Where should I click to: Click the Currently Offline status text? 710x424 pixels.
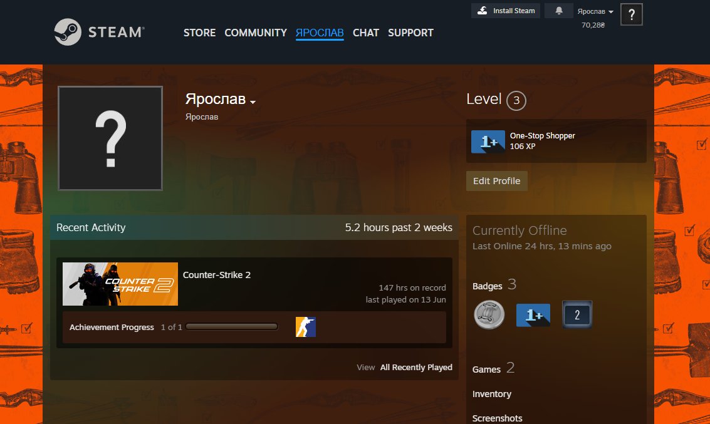point(519,230)
